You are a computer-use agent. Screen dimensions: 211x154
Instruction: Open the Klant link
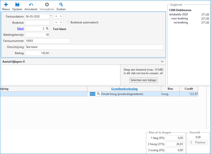20,29
